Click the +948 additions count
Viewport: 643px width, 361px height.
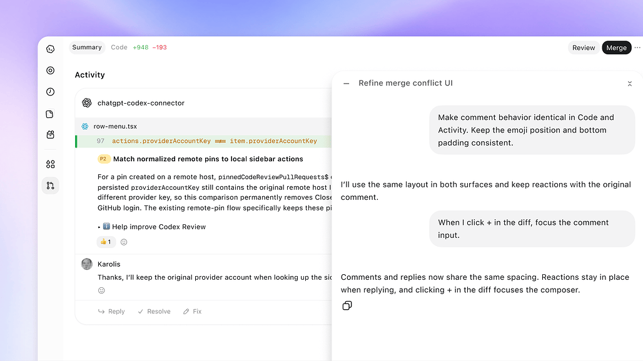coord(141,47)
